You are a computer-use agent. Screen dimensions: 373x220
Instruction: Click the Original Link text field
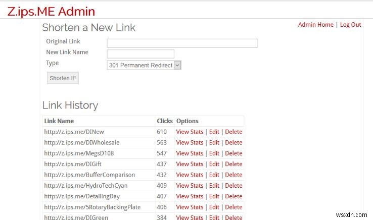tap(182, 43)
